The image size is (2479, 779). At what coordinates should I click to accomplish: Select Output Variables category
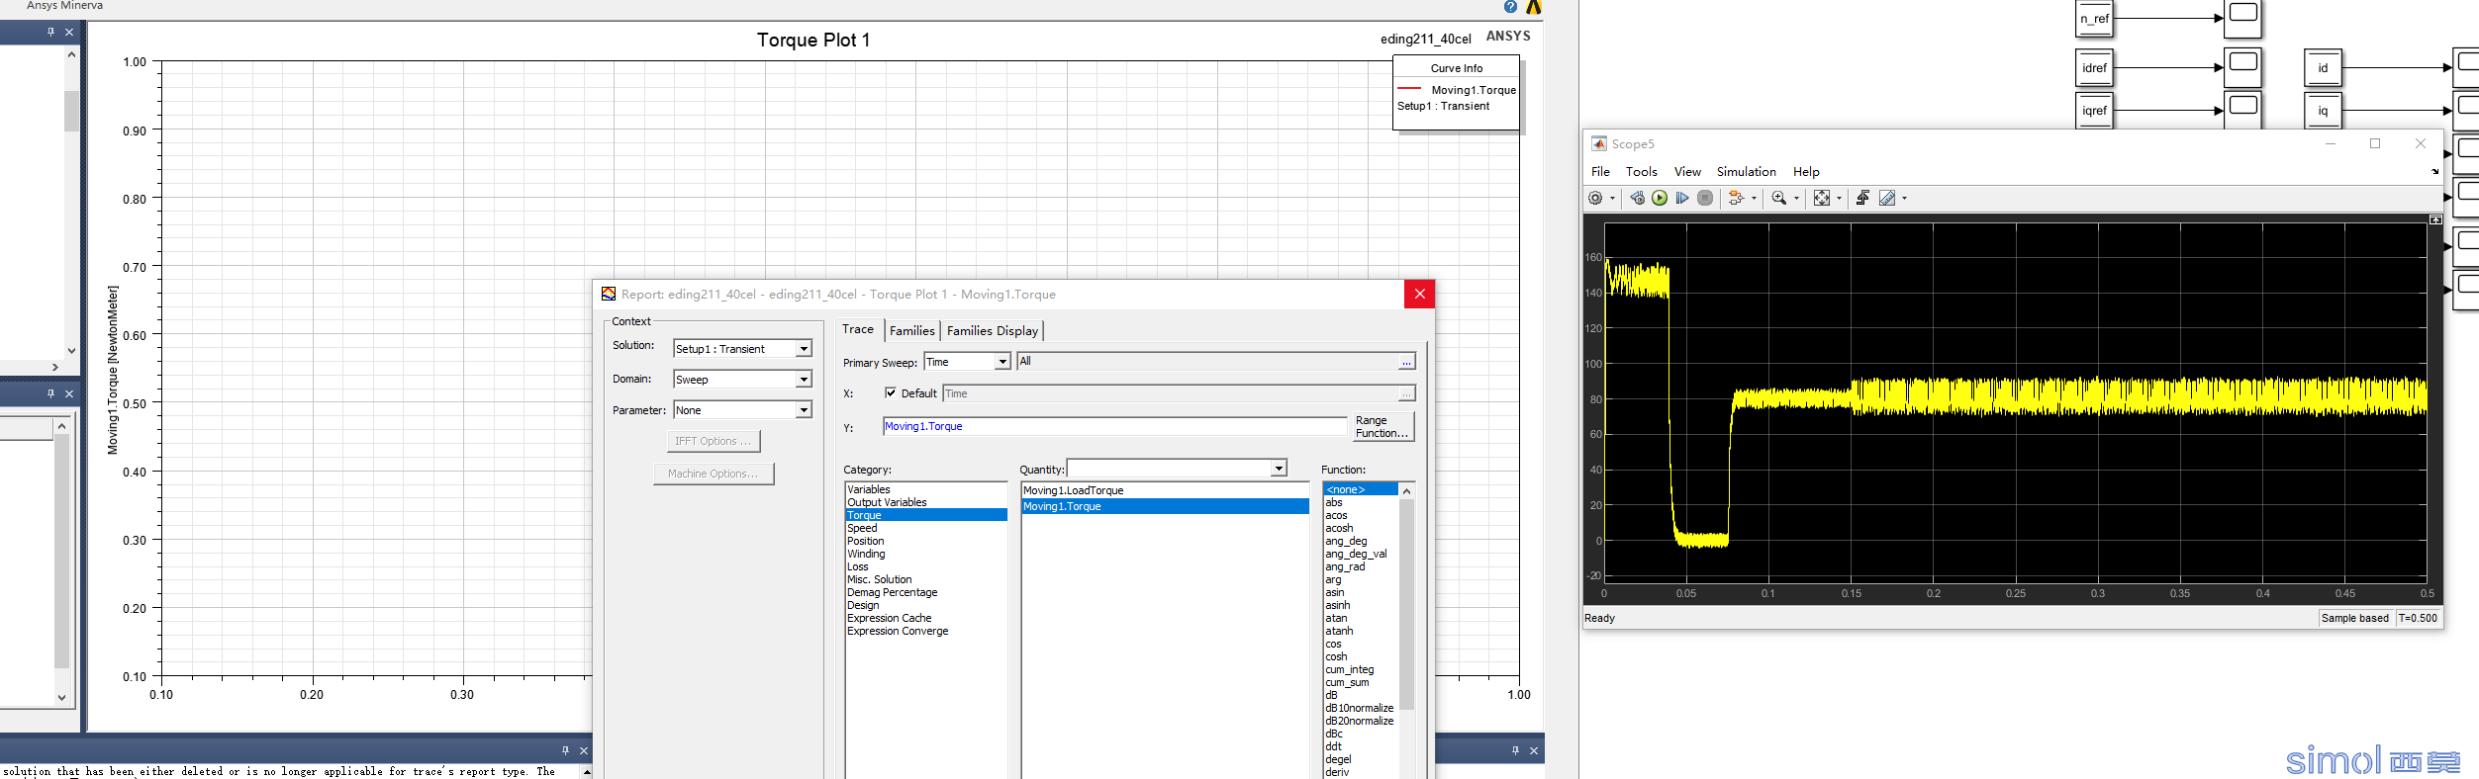887,502
